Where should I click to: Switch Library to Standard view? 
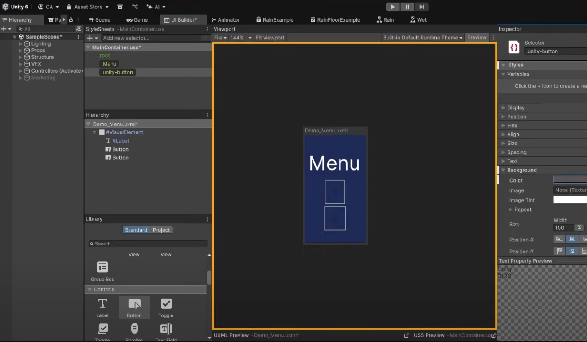[x=136, y=230]
